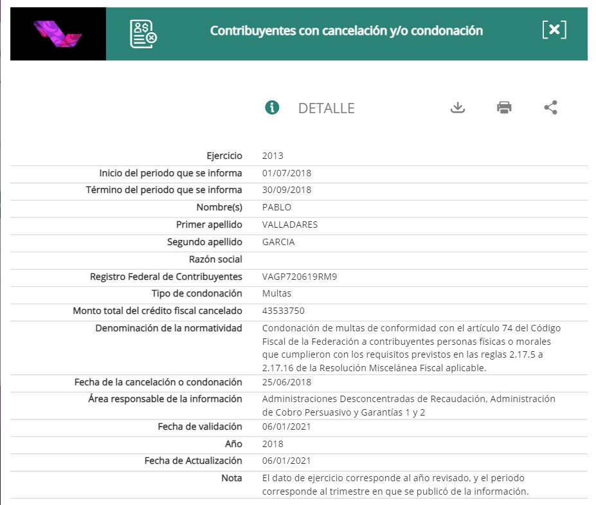Click the 'Multas' condonation type value
Image resolution: width=596 pixels, height=505 pixels.
tap(276, 294)
